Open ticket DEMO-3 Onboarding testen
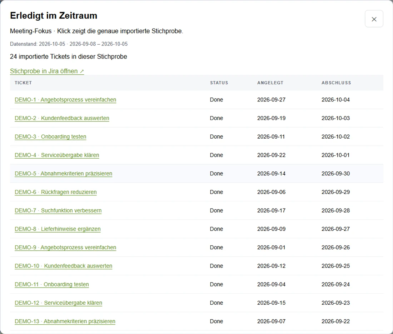This screenshot has width=393, height=334. [x=50, y=137]
